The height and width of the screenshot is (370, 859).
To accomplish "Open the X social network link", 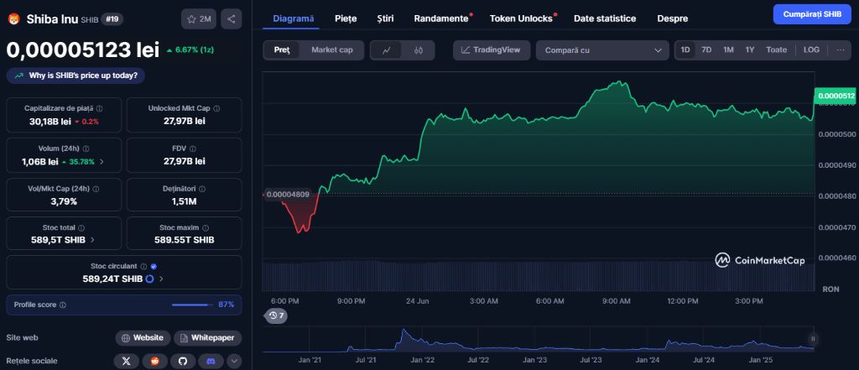I will coord(127,361).
